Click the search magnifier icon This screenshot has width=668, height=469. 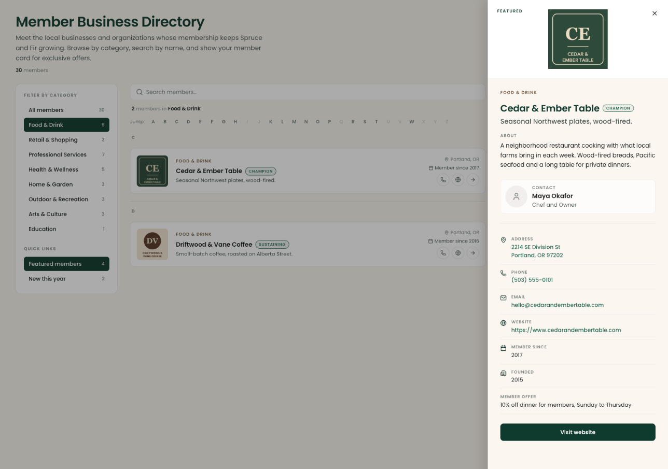(140, 92)
